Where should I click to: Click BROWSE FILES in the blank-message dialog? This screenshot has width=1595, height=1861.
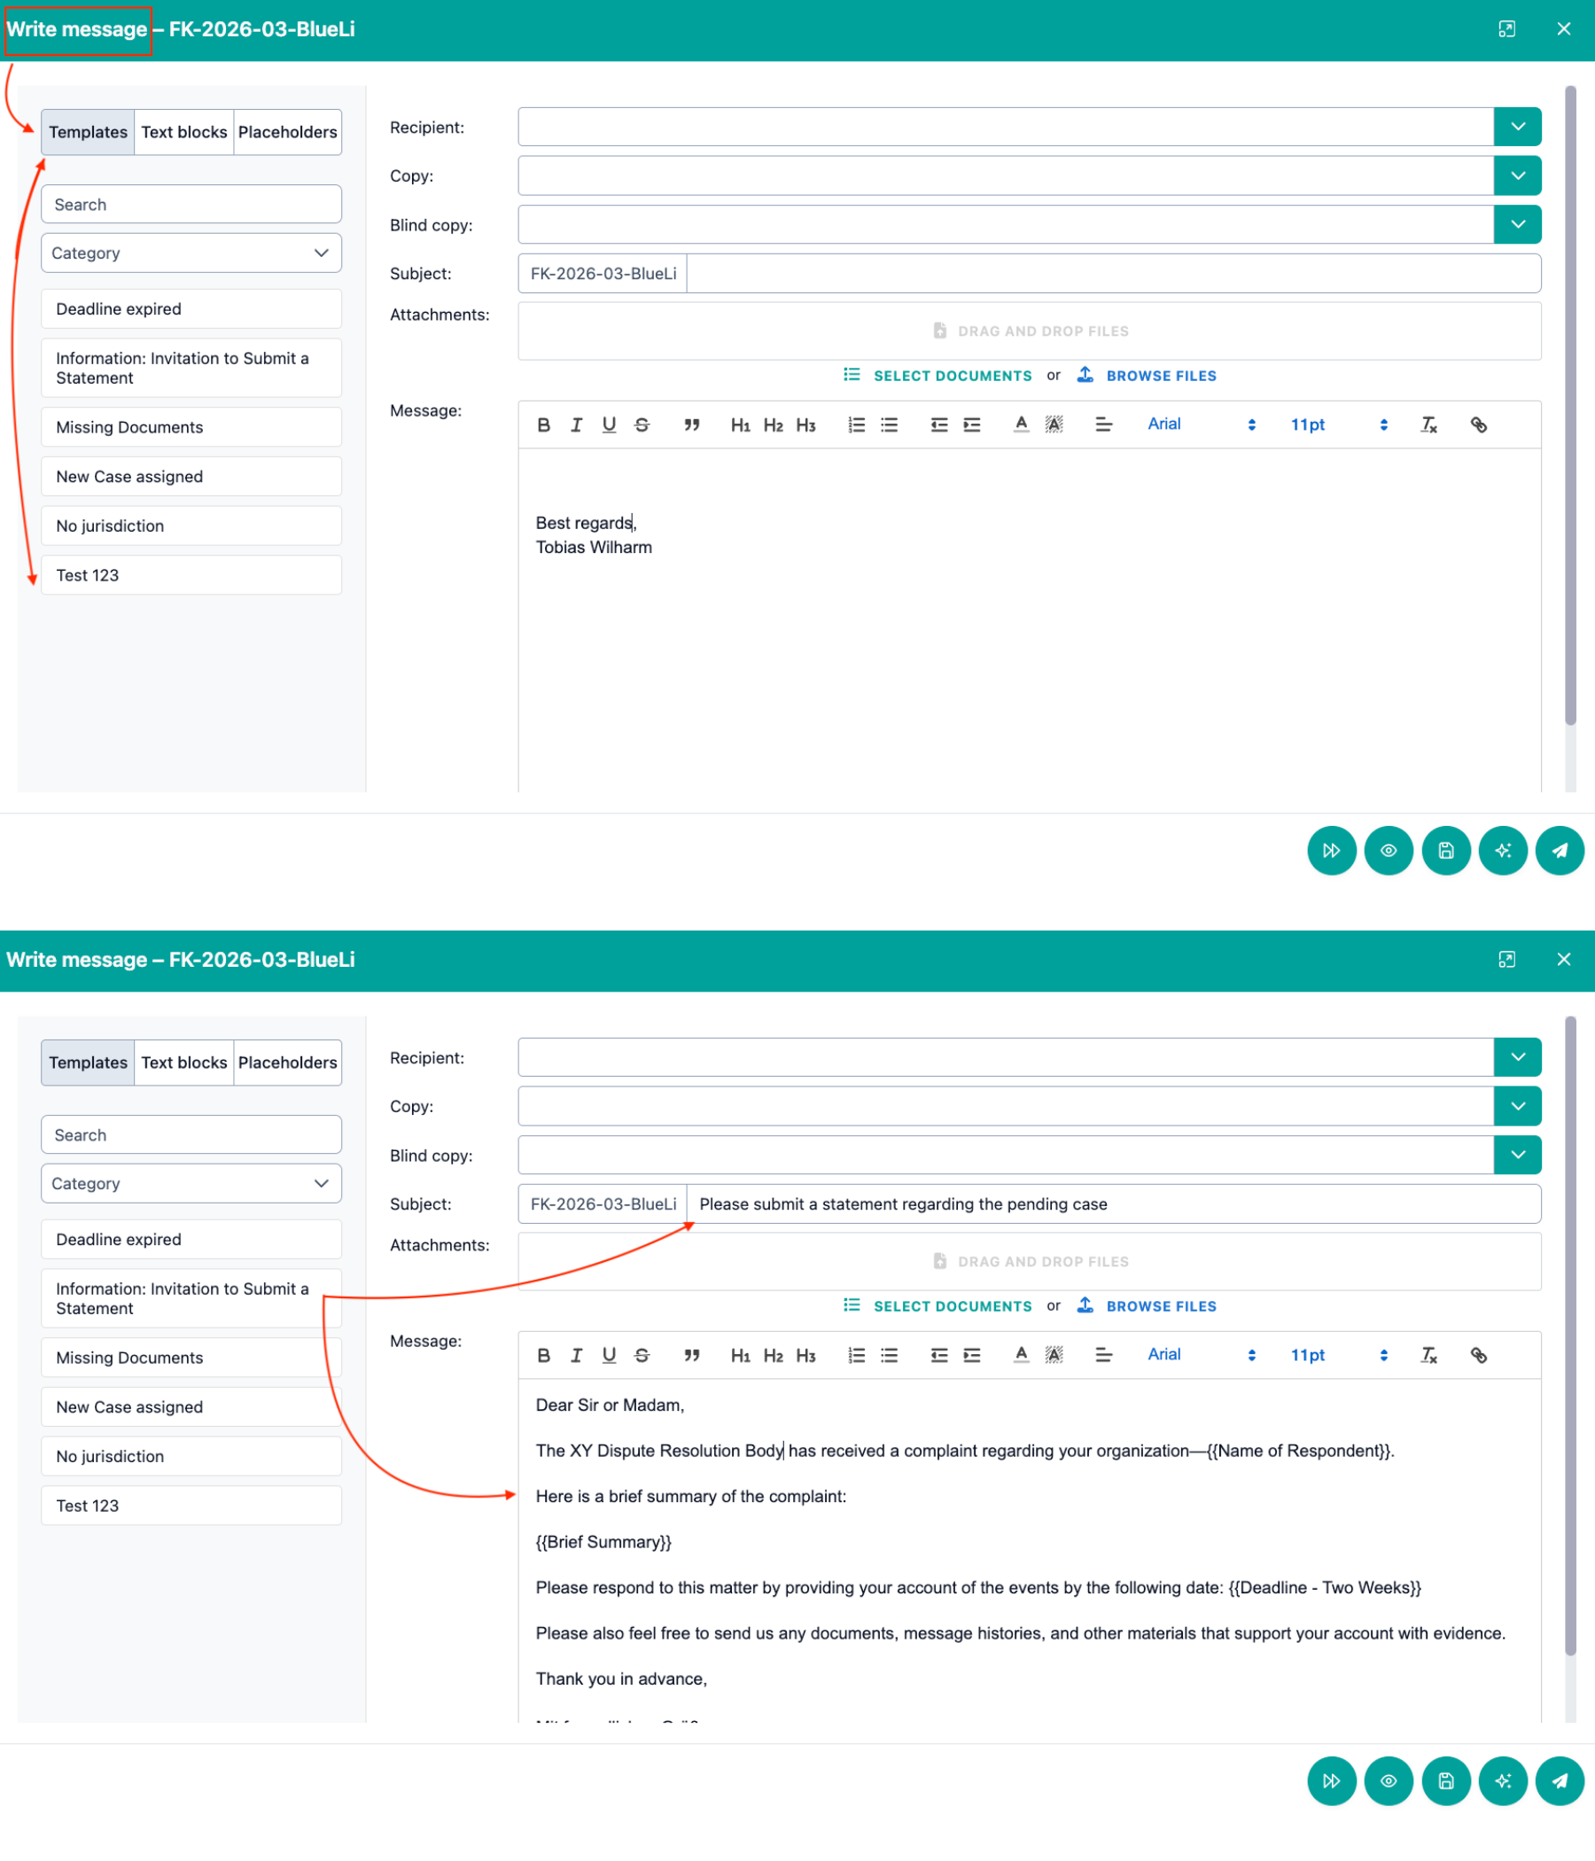(x=1147, y=376)
